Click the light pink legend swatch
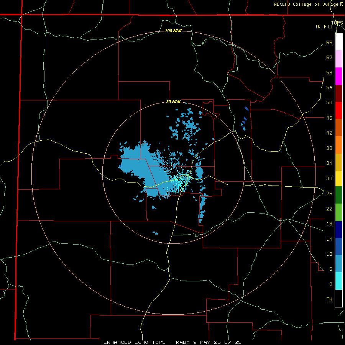The width and height of the screenshot is (345, 345). [x=338, y=59]
